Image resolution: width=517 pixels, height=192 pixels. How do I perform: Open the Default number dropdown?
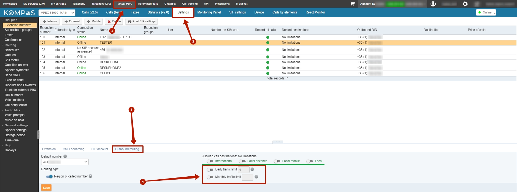[x=65, y=162]
